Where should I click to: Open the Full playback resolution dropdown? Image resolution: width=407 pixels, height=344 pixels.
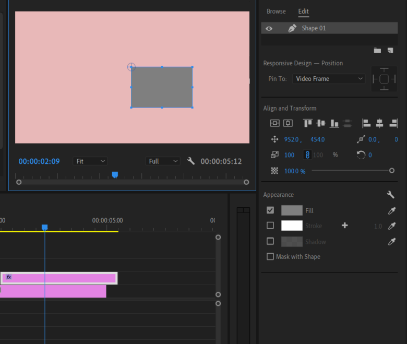[163, 161]
